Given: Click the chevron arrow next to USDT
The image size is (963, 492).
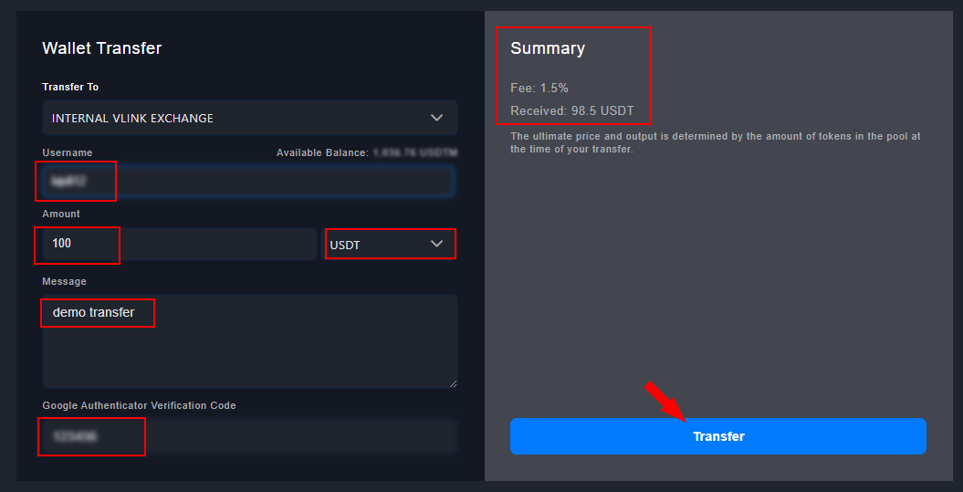Looking at the screenshot, I should (436, 244).
